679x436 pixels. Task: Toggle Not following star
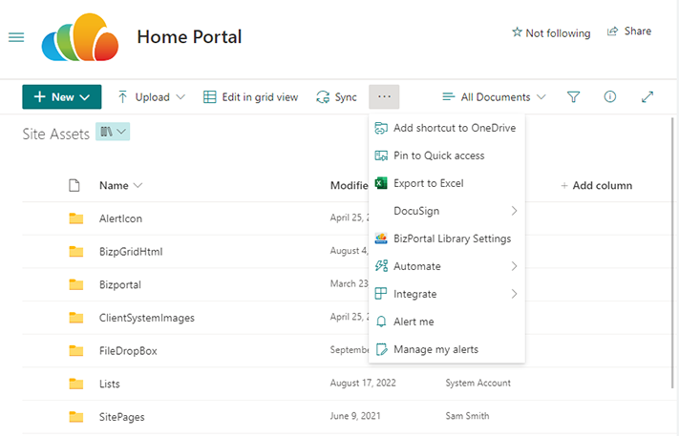pyautogui.click(x=551, y=32)
